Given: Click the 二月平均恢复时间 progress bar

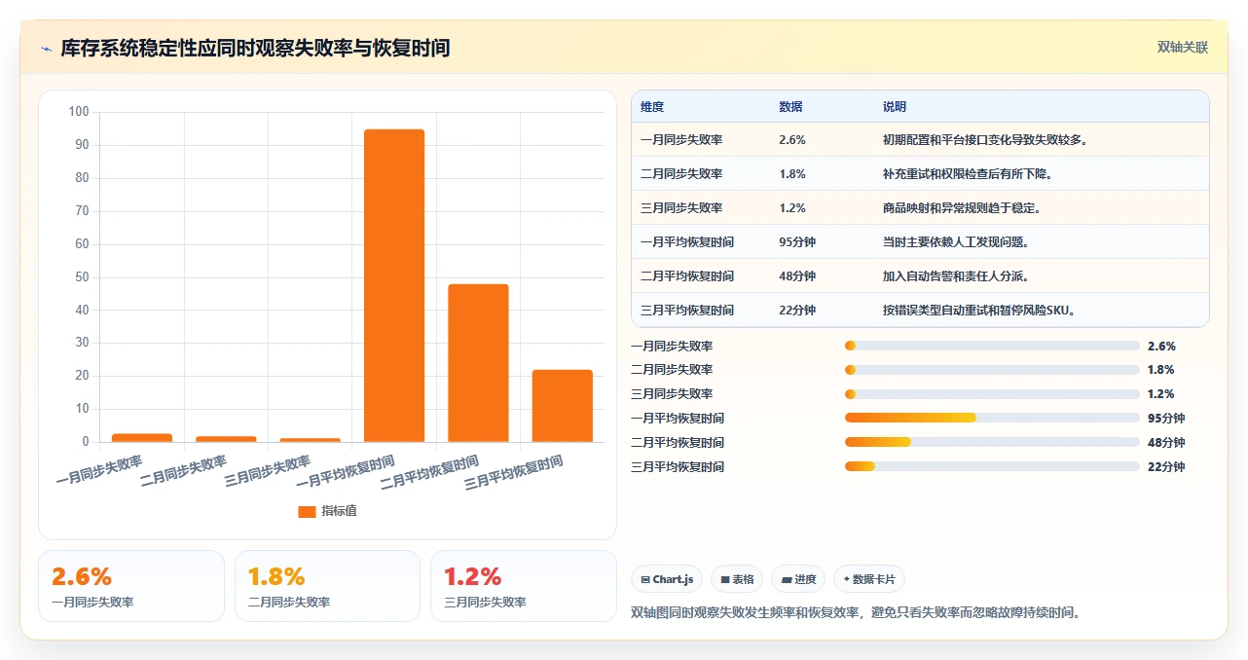Looking at the screenshot, I should click(992, 442).
